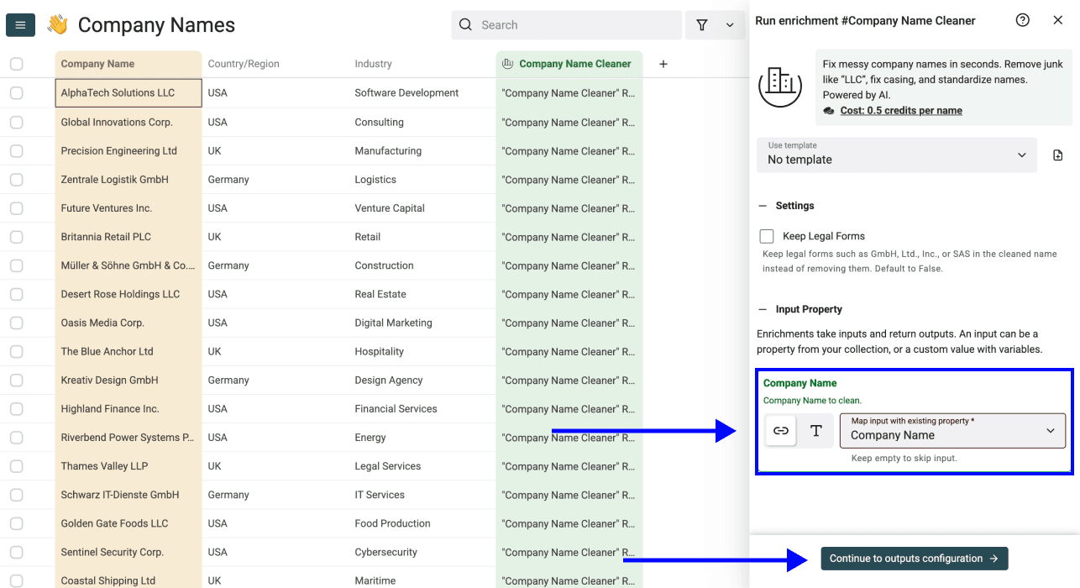Viewport: 1080px width, 588px height.
Task: Open the No template dropdown
Action: (896, 155)
